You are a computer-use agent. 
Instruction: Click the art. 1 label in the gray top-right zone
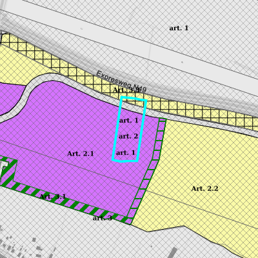pyautogui.click(x=179, y=28)
